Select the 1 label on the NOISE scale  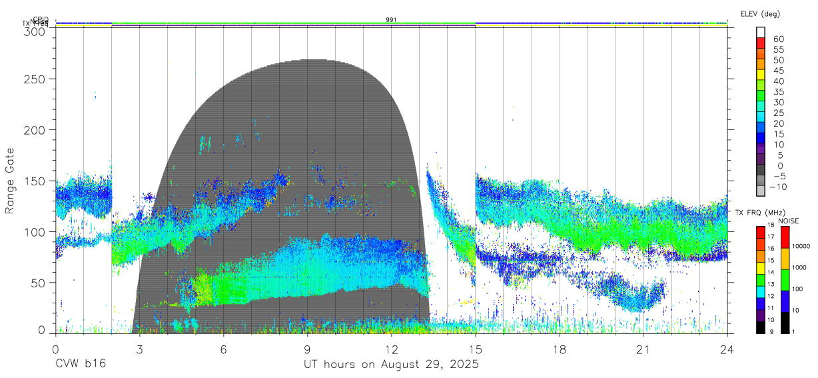pyautogui.click(x=794, y=332)
